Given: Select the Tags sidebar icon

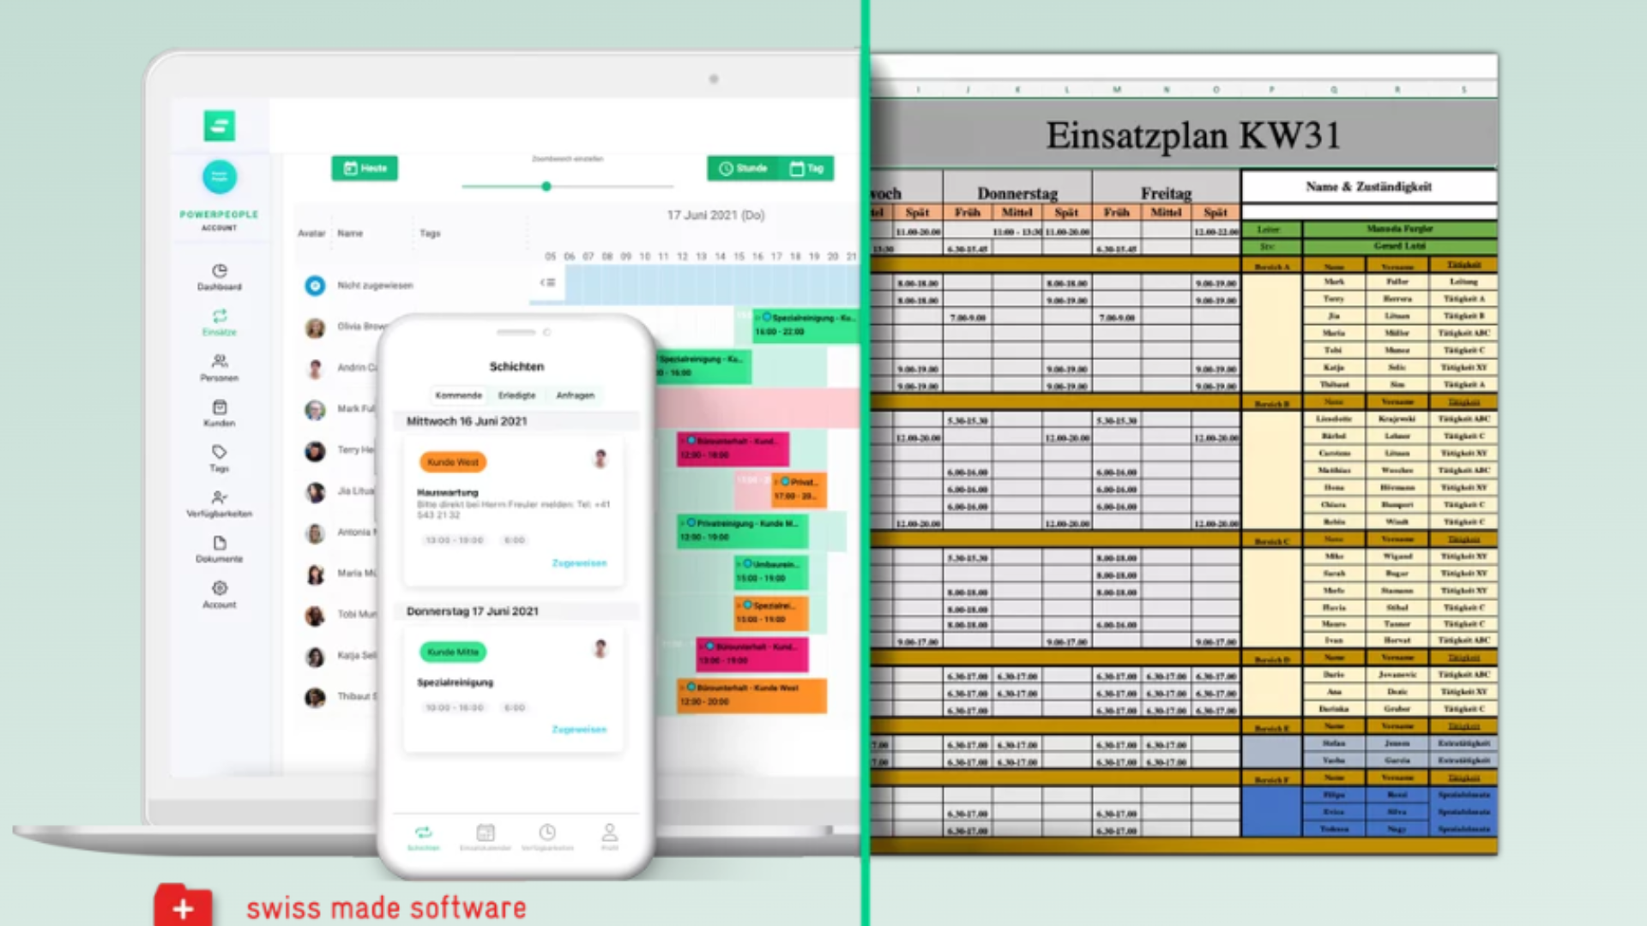Looking at the screenshot, I should (x=220, y=452).
